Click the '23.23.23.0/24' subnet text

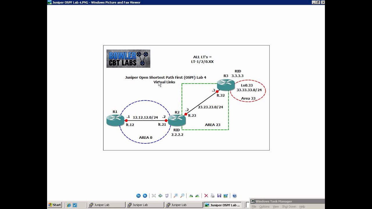(210, 107)
